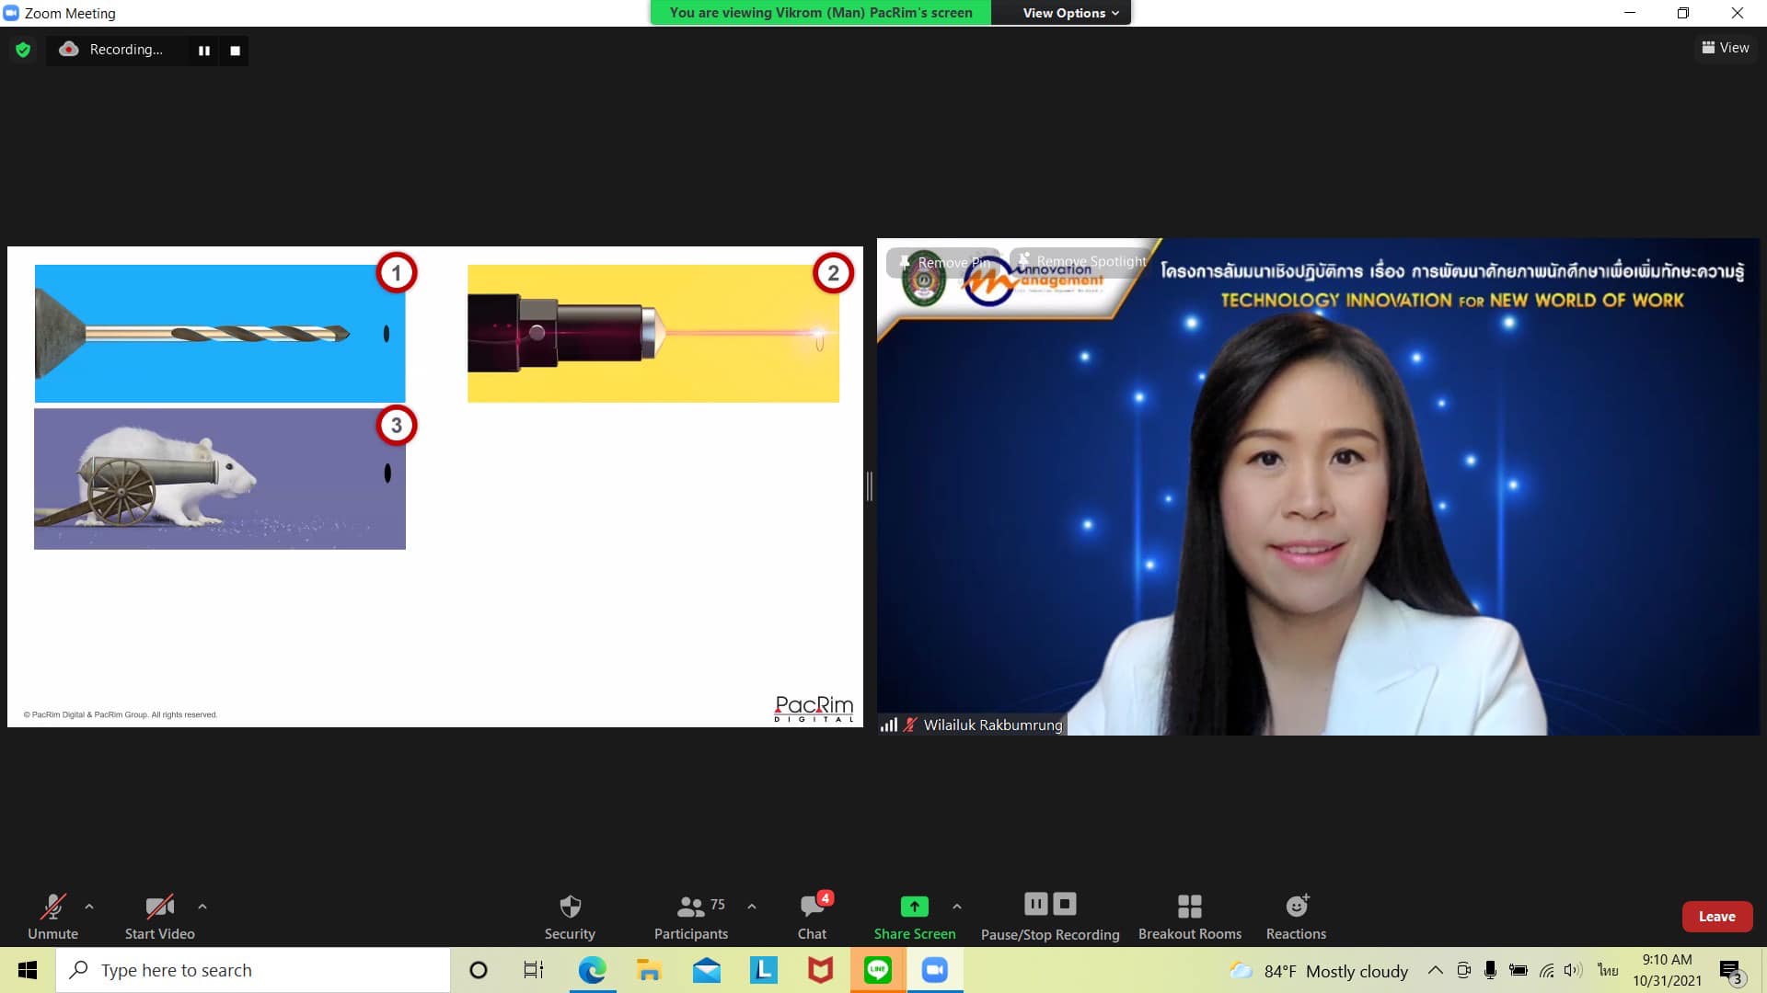Click the Remove Spotlight button
Screen dimensions: 1767x993
[1081, 261]
